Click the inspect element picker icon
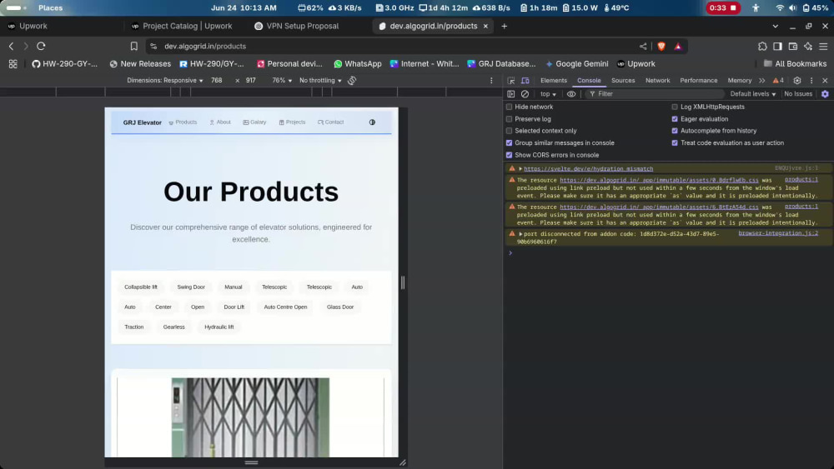 pos(510,81)
